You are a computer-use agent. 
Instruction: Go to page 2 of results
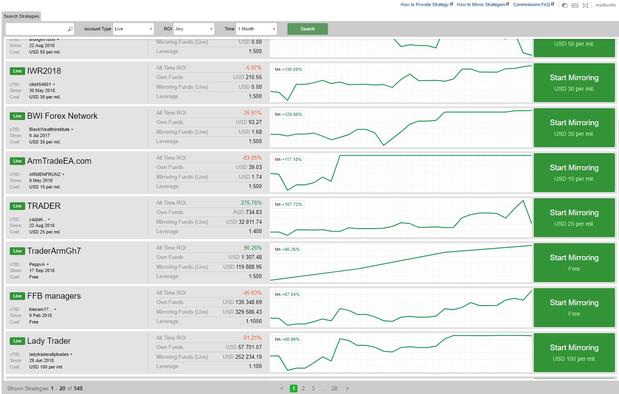tap(303, 388)
